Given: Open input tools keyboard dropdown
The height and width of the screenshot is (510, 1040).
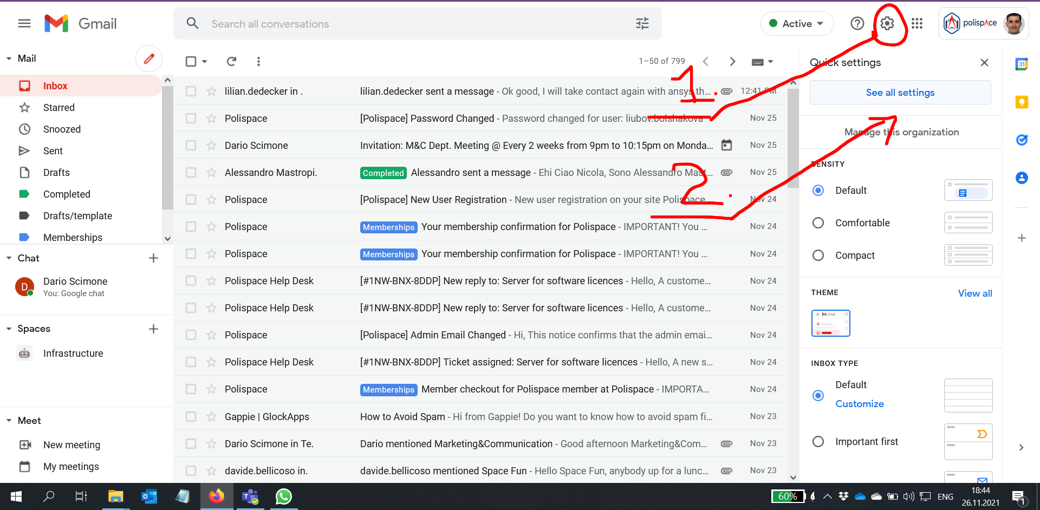Looking at the screenshot, I should point(762,62).
